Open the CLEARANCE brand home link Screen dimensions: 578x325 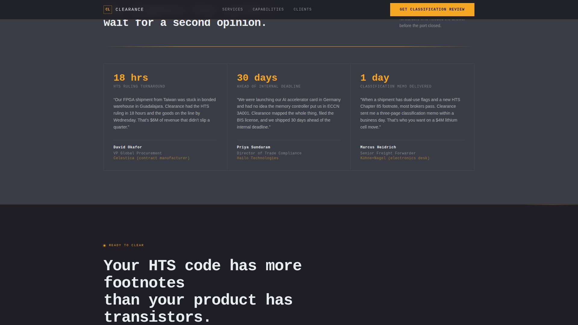tap(124, 10)
